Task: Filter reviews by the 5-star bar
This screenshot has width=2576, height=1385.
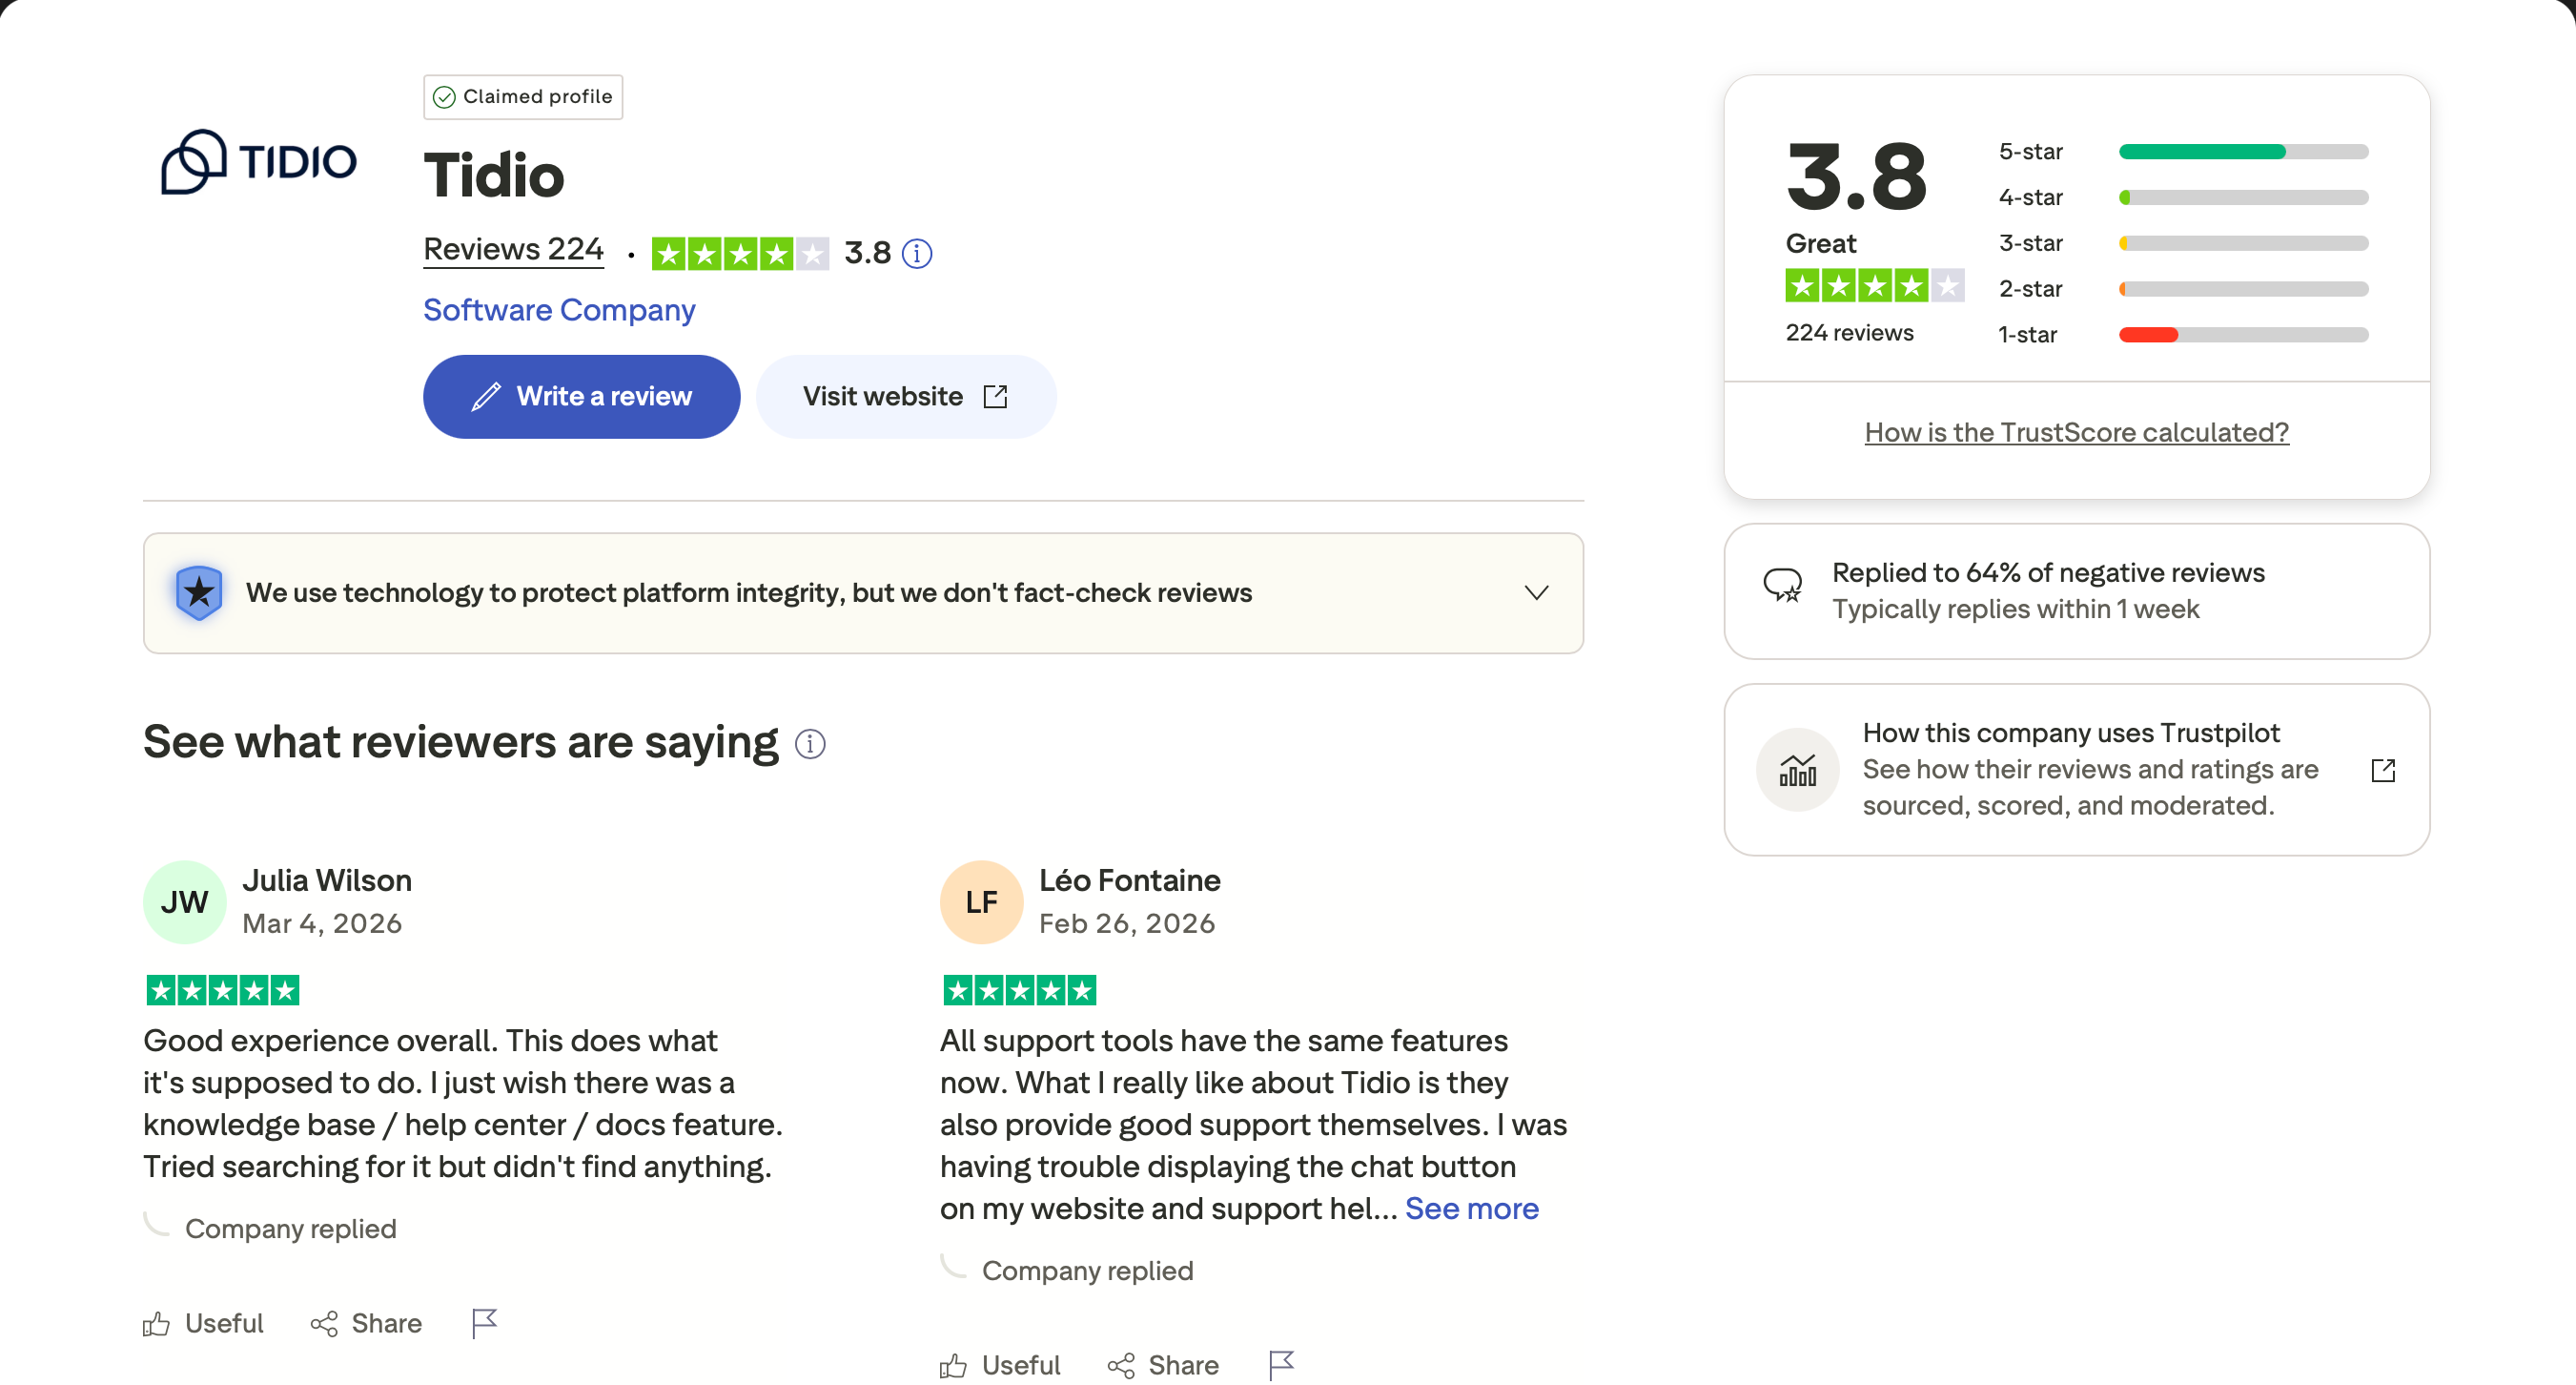Action: (x=2243, y=152)
